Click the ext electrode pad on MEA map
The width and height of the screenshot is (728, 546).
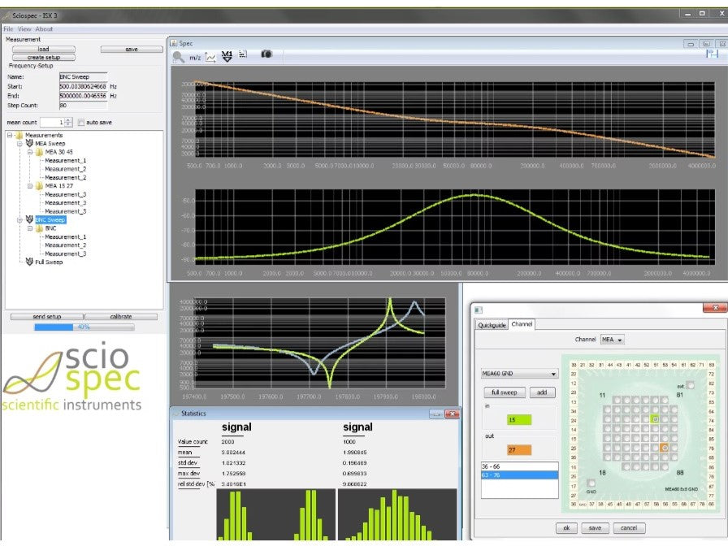[x=691, y=385]
